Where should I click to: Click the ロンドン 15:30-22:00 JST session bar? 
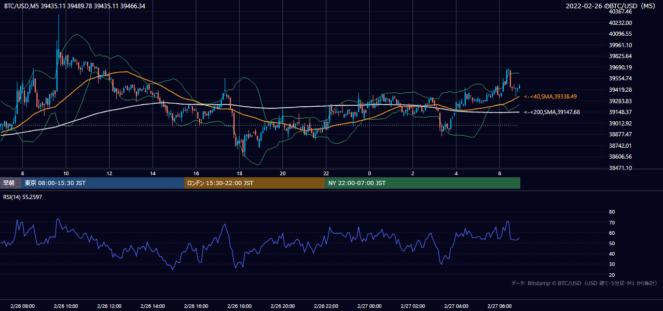[255, 183]
